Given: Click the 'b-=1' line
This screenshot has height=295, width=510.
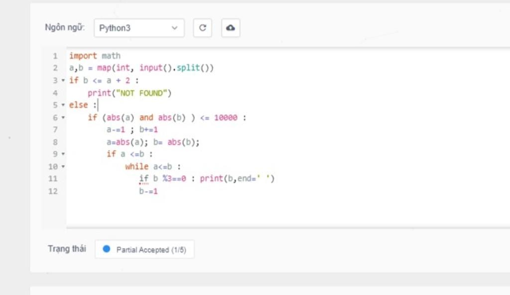Looking at the screenshot, I should click(148, 191).
